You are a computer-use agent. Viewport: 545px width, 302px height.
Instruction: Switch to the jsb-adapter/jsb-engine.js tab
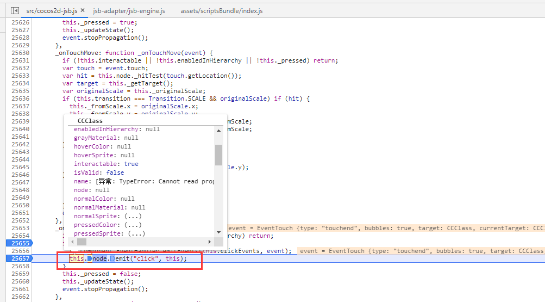pos(129,11)
